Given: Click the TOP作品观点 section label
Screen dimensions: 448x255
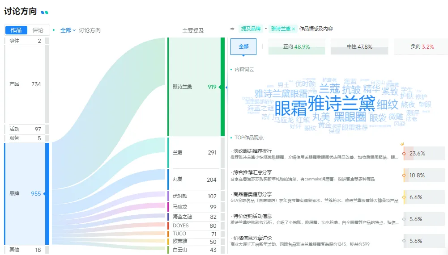Looking at the screenshot, I should click(249, 138).
